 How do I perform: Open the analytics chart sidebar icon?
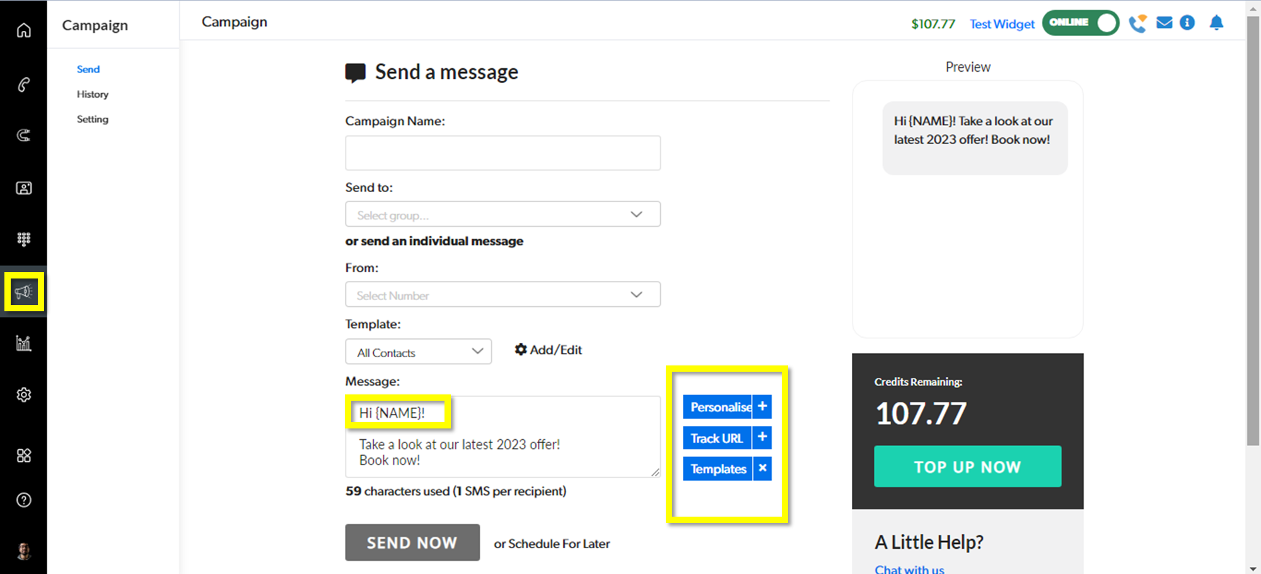coord(23,343)
